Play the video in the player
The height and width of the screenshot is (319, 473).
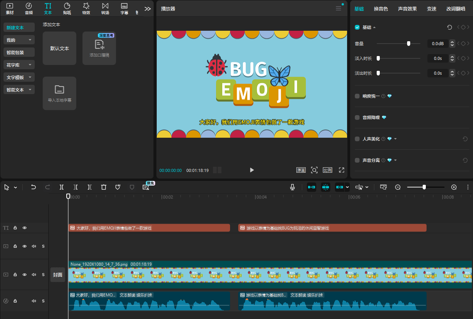(252, 170)
